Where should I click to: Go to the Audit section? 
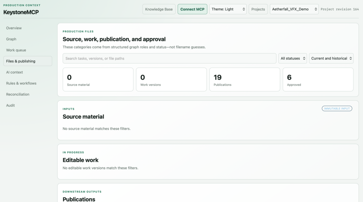(27, 106)
